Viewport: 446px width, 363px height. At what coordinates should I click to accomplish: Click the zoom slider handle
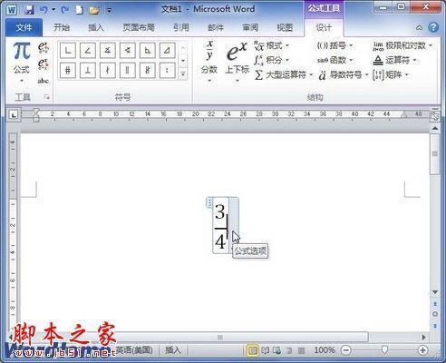click(x=384, y=350)
